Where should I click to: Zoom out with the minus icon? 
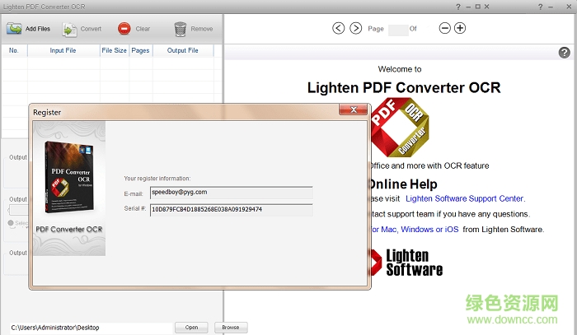tap(444, 28)
